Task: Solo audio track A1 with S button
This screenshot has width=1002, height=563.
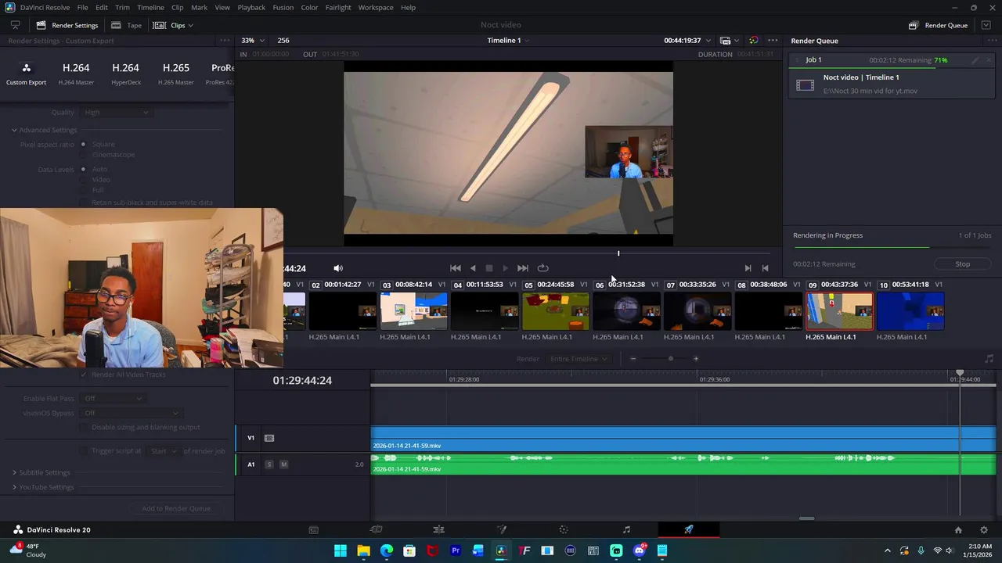Action: [x=269, y=464]
